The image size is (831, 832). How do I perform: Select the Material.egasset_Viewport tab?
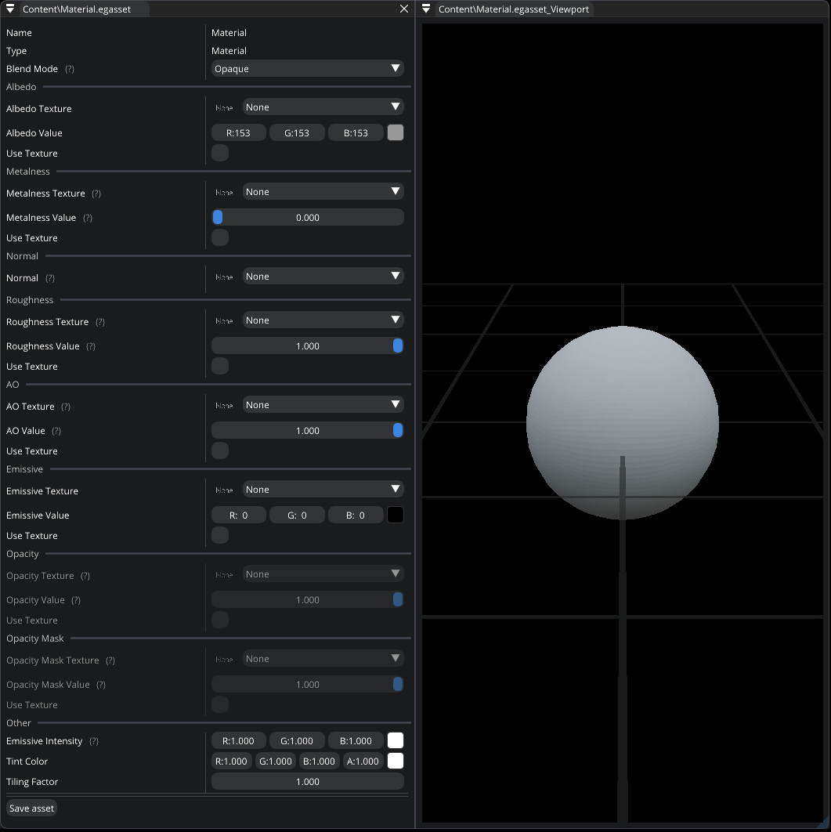click(x=514, y=9)
